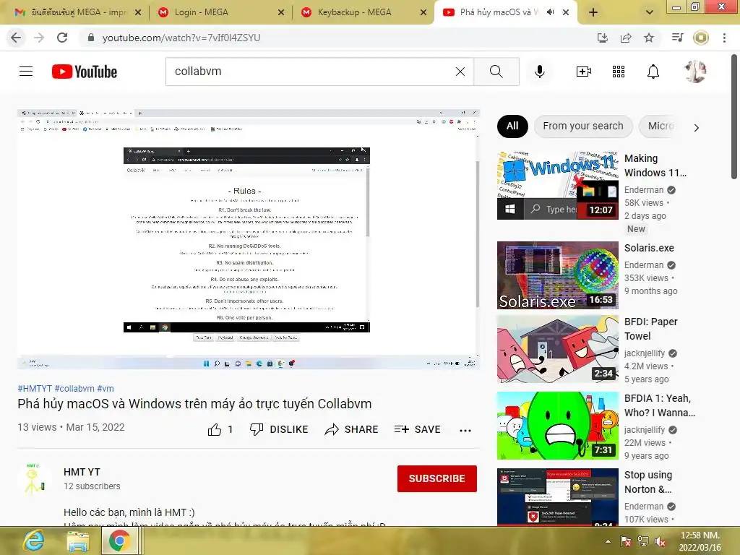Click the install app icon in address bar
Image resolution: width=740 pixels, height=555 pixels.
coord(603,38)
